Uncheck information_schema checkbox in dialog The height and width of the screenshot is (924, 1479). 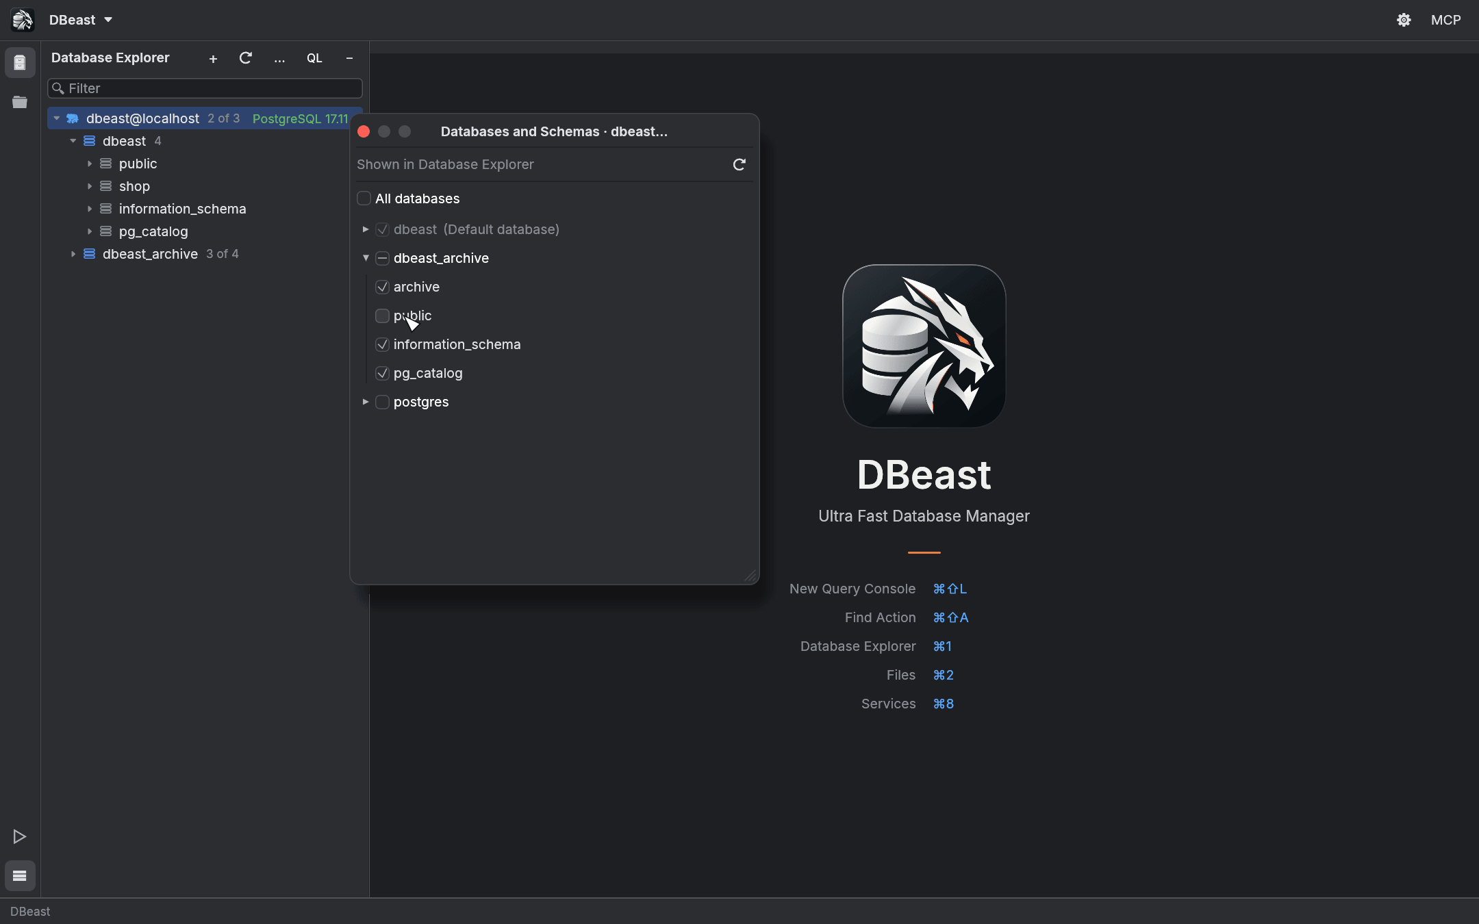(x=383, y=344)
